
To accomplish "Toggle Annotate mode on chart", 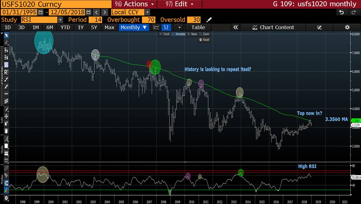I will (x=178, y=34).
